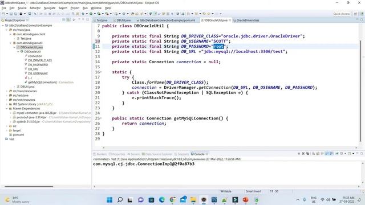This screenshot has height=205, width=365.
Task: Switch to DBUtil.java editor tab
Action: pos(123,20)
